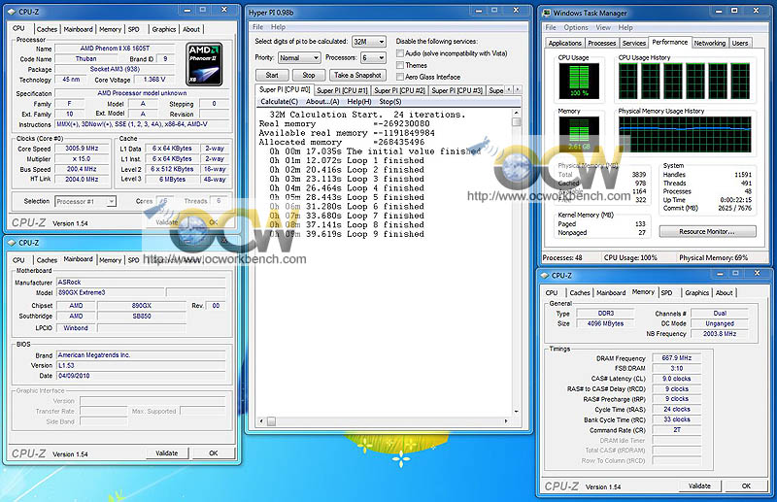The height and width of the screenshot is (502, 777).
Task: Click Stop(S) in Super PI menu
Action: [x=390, y=102]
